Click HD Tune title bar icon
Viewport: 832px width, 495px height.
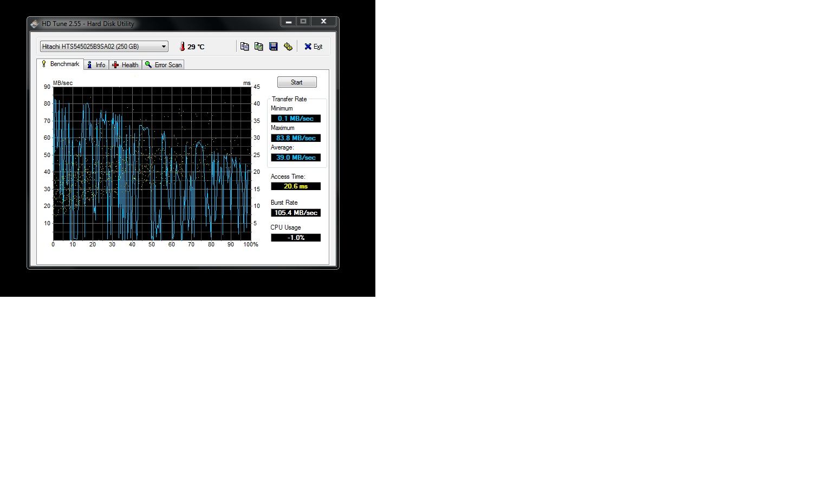click(x=35, y=24)
